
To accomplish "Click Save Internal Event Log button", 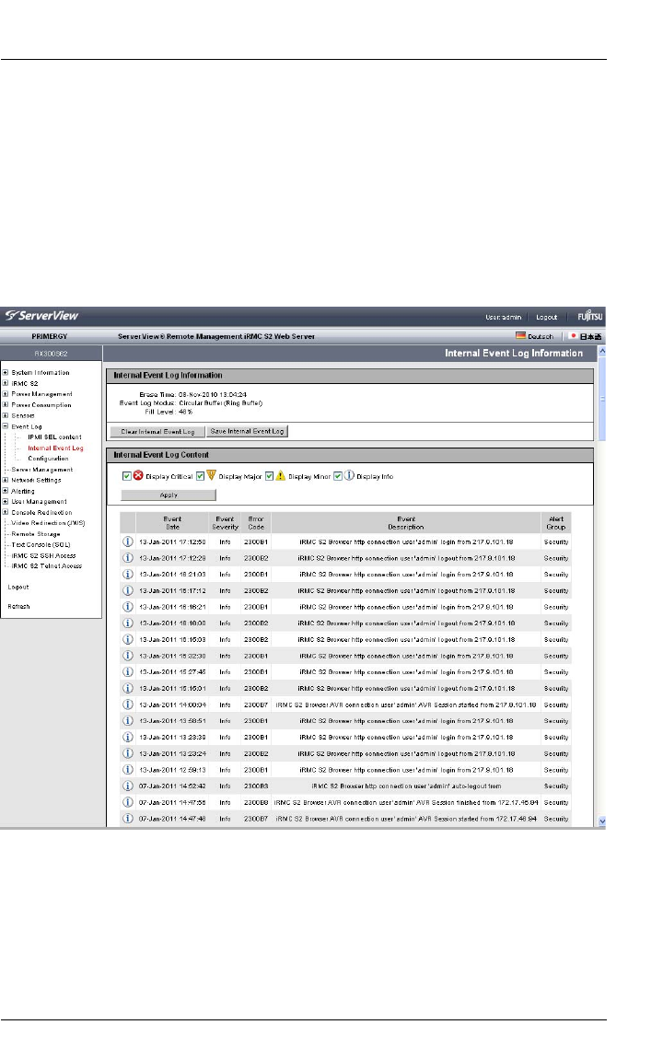I will click(248, 431).
